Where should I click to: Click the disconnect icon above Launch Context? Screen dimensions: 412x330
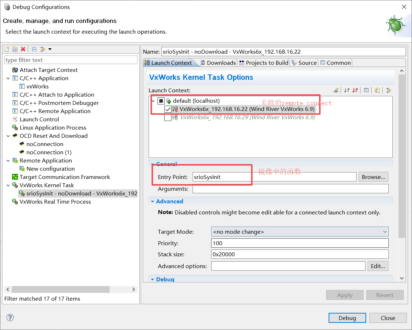(x=354, y=90)
